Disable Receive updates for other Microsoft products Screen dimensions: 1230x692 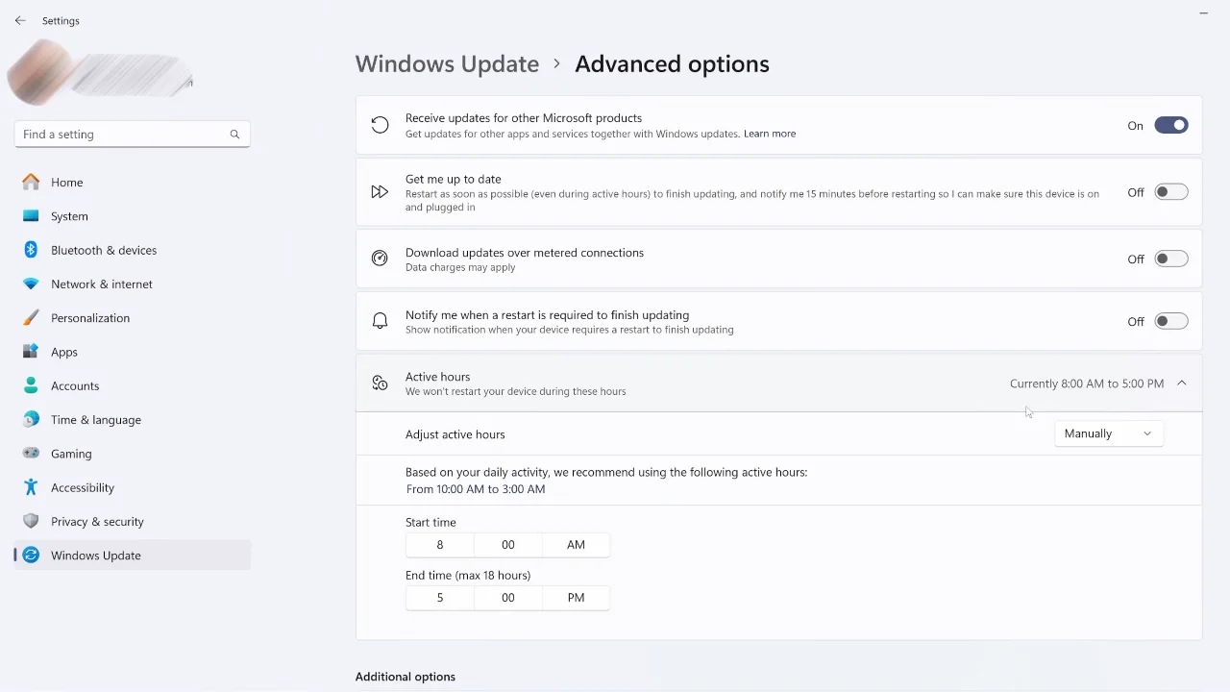(1170, 125)
